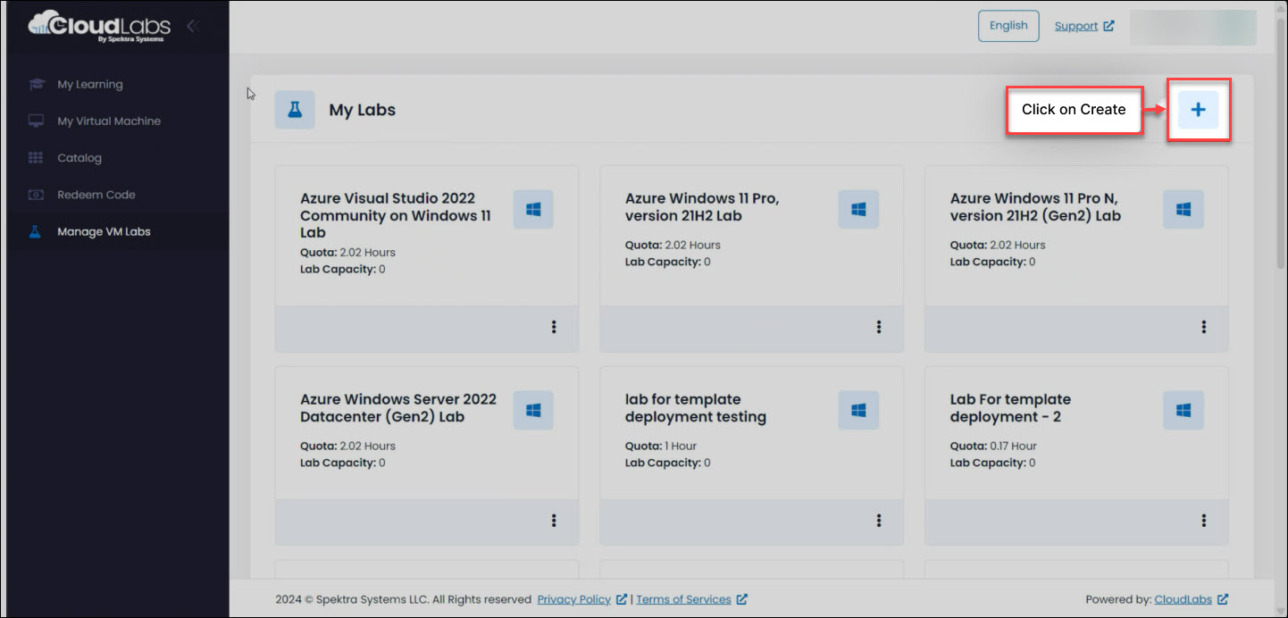Click the plus Create lab button
The image size is (1288, 618).
(x=1198, y=109)
